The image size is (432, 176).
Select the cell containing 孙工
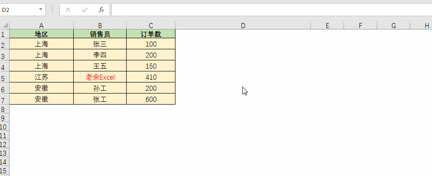point(100,88)
